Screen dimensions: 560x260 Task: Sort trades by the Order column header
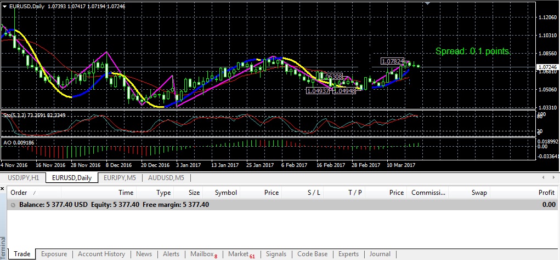click(x=19, y=193)
